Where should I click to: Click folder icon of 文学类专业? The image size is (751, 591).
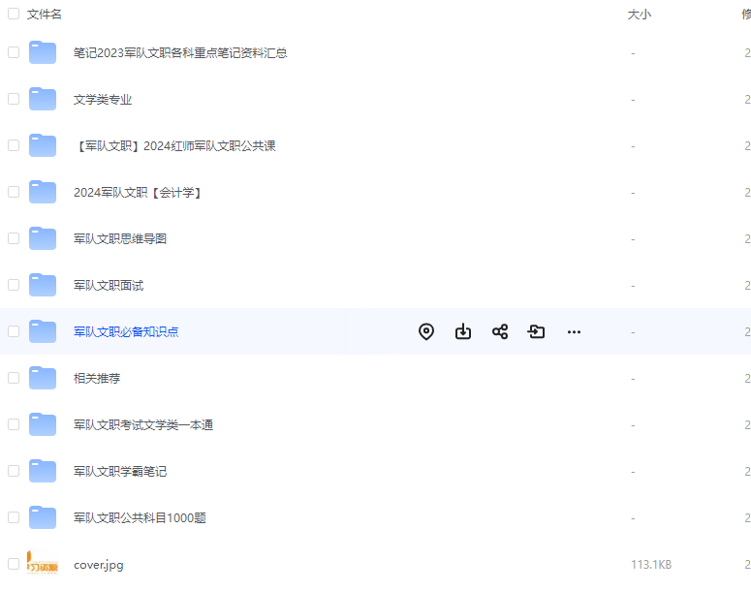click(x=42, y=99)
